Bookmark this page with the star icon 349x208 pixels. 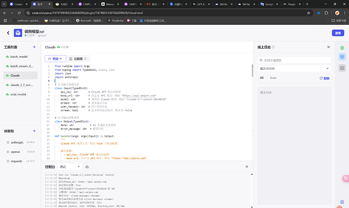click(x=309, y=13)
